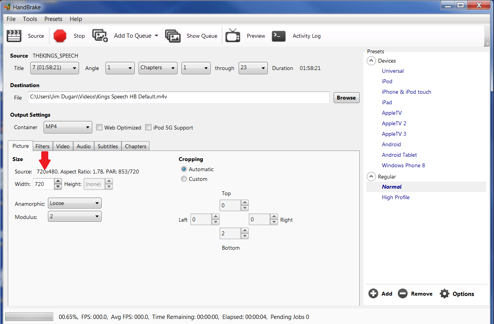
Task: Select the iPod preset
Action: (x=387, y=81)
